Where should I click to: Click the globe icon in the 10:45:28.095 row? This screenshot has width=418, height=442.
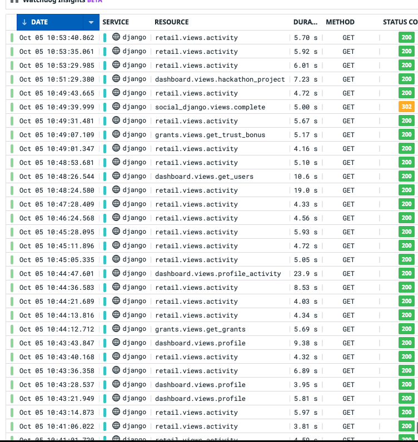click(x=116, y=231)
